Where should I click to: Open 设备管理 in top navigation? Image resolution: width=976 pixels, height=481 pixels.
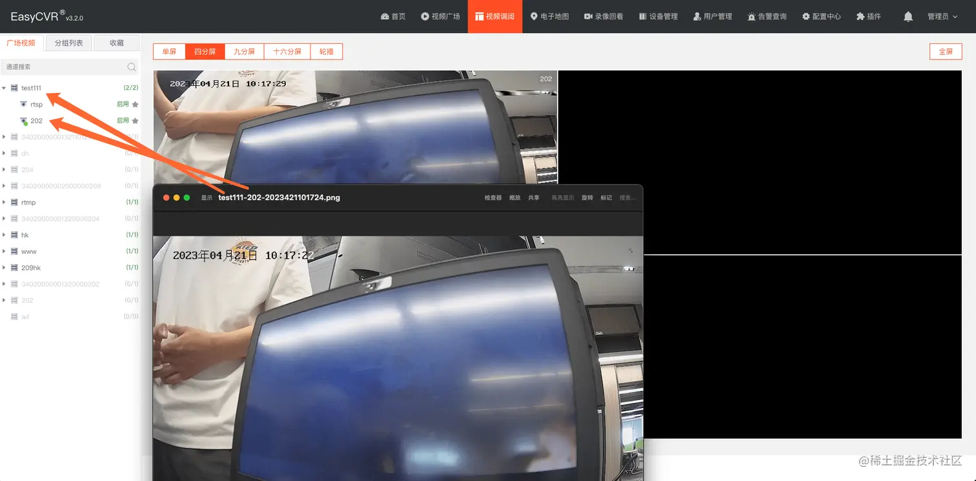(658, 16)
